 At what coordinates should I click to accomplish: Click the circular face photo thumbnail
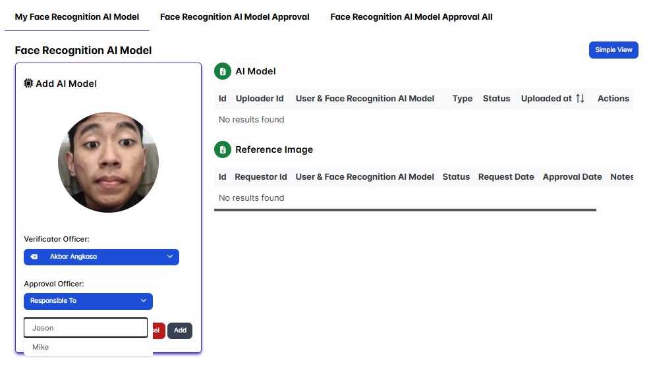click(x=108, y=162)
